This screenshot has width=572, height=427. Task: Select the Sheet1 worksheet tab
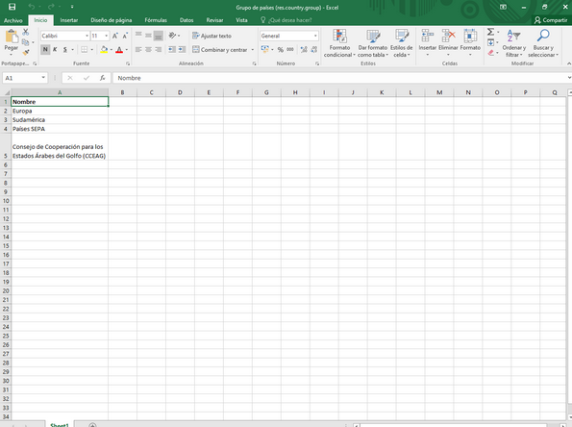[x=60, y=425]
